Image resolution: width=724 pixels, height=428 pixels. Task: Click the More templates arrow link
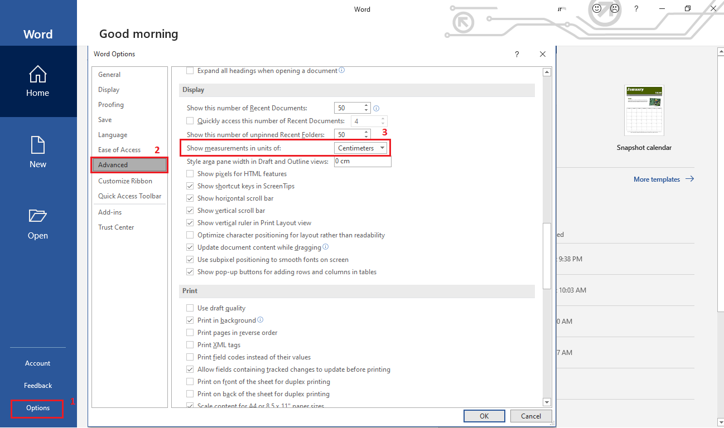pyautogui.click(x=664, y=179)
